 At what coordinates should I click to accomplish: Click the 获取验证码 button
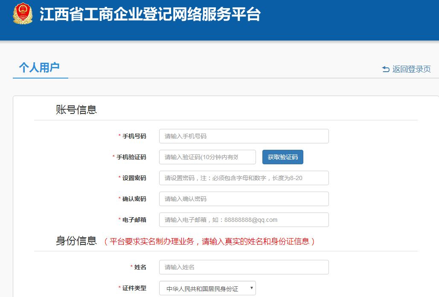(x=283, y=157)
